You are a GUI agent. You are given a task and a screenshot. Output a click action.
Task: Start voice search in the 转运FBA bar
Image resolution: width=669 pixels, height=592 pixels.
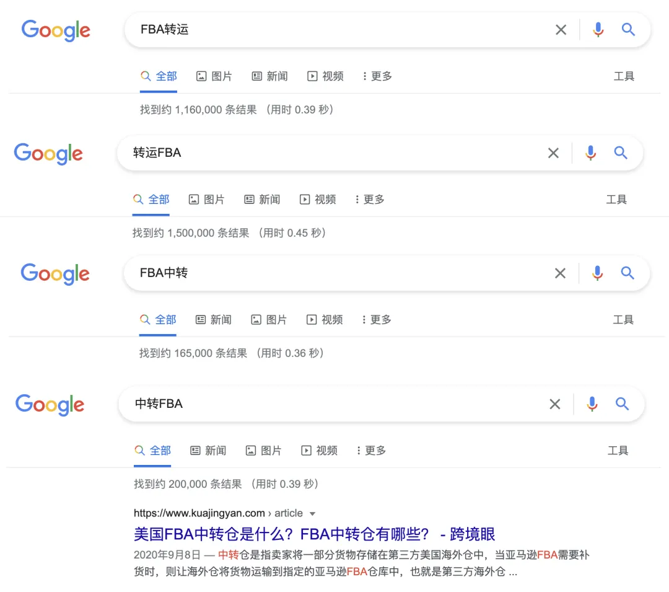point(590,152)
